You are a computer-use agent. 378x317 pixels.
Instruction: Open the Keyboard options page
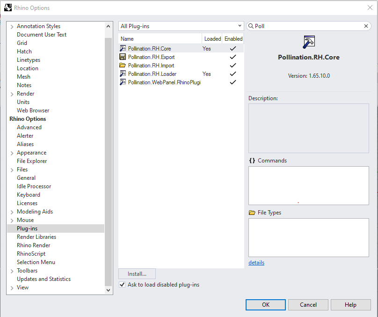(29, 195)
